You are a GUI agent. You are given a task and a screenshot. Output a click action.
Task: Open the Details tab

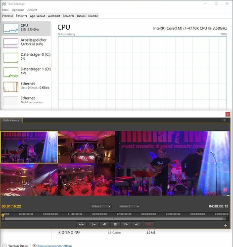pyautogui.click(x=81, y=16)
